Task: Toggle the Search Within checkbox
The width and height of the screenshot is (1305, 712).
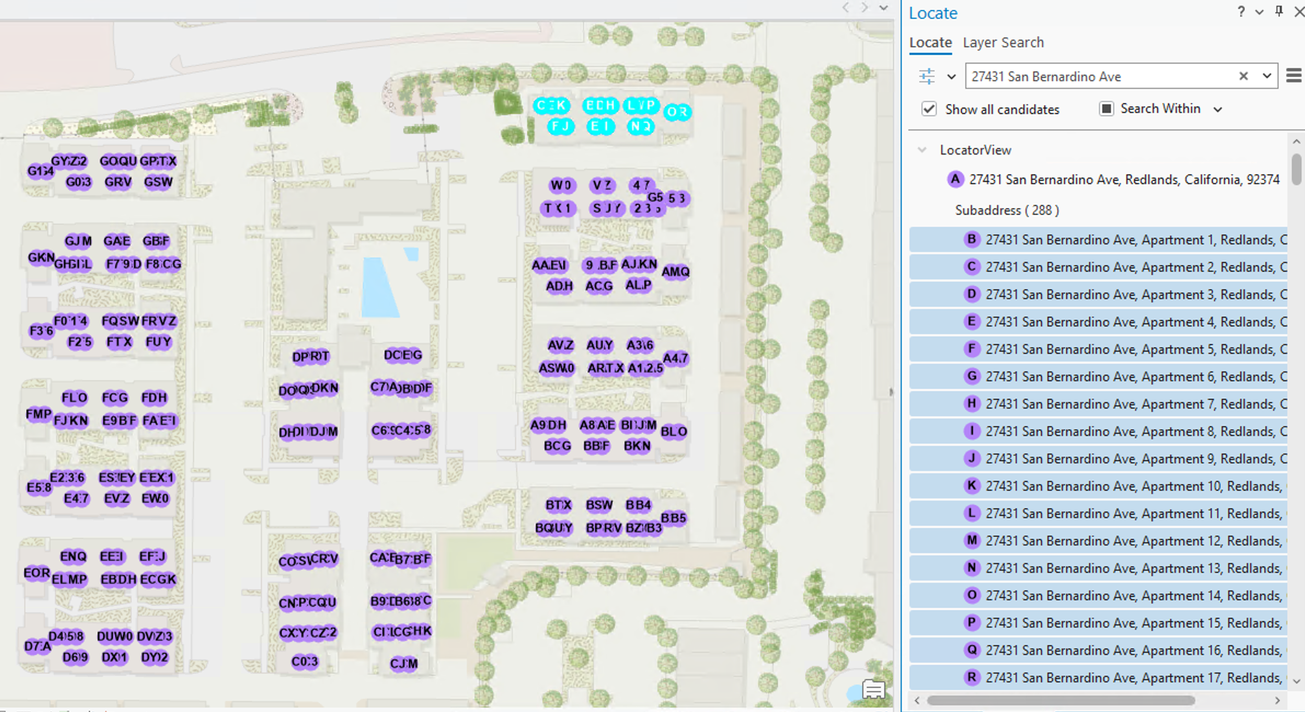Action: pos(1107,108)
